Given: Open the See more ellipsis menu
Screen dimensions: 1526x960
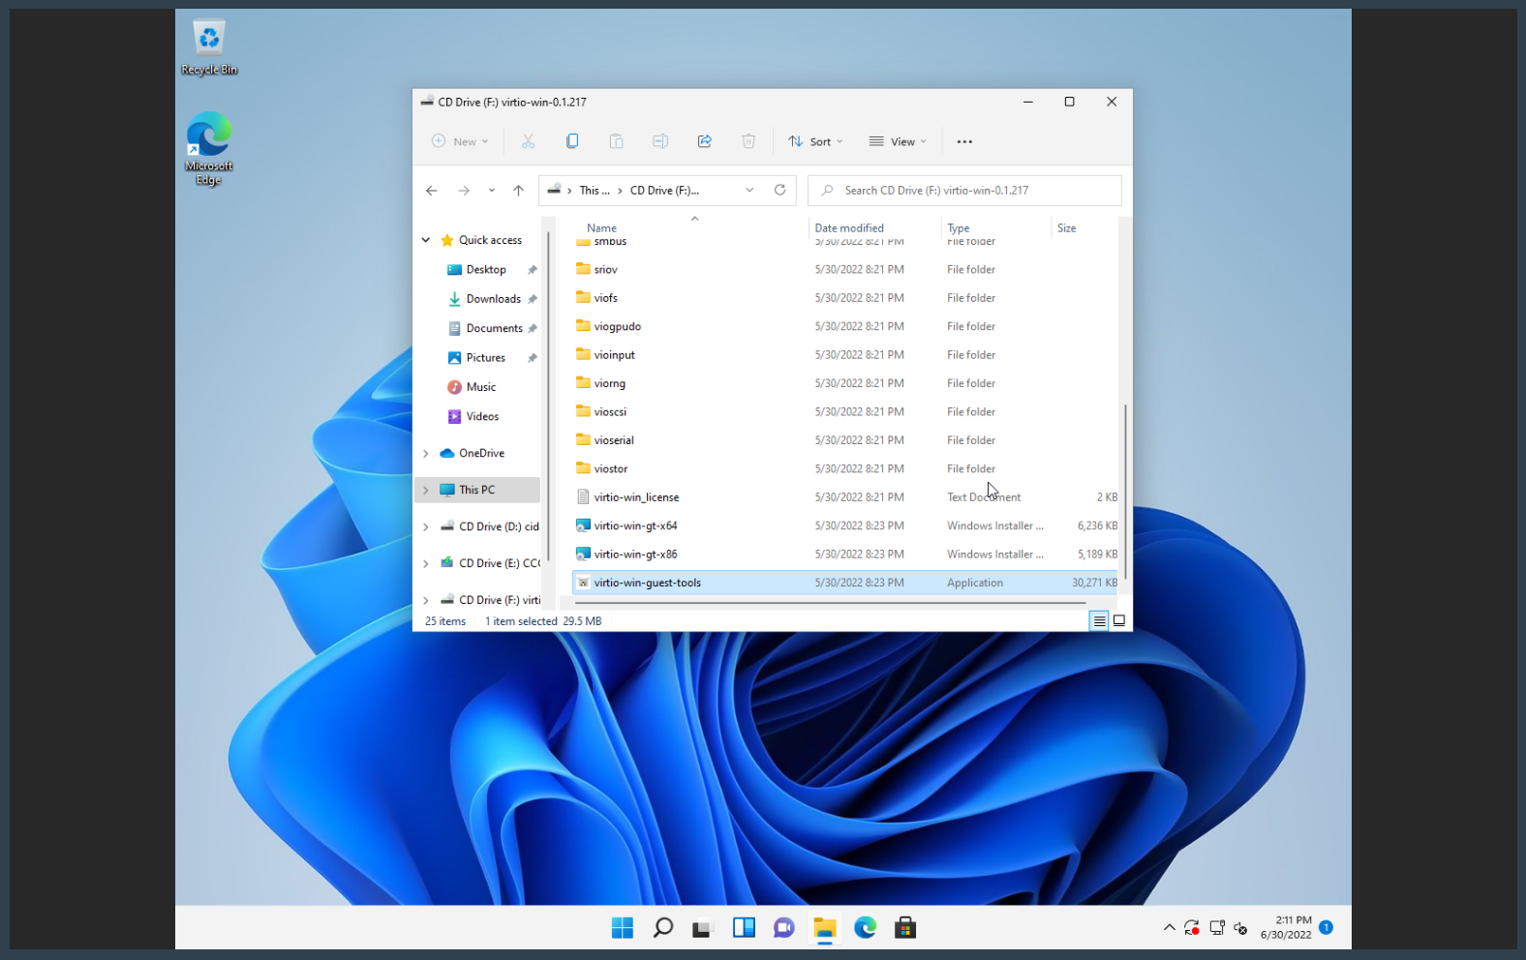Looking at the screenshot, I should point(964,141).
